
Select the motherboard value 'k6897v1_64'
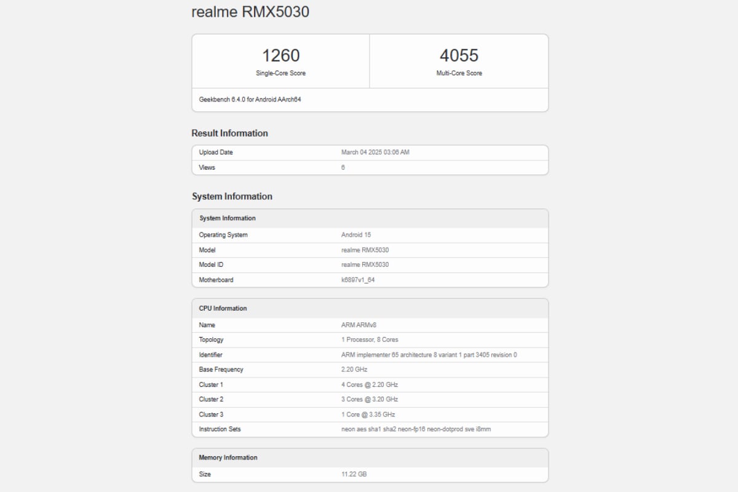[x=358, y=280]
